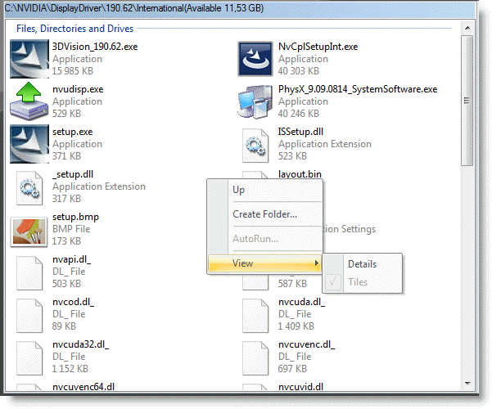
Task: Select the layout.bin file name
Action: pyautogui.click(x=300, y=174)
